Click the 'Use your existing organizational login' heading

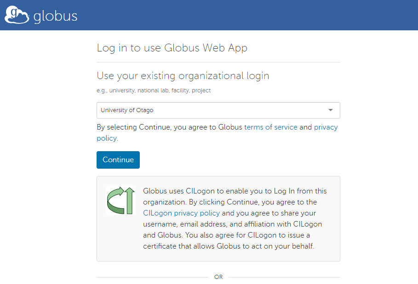click(183, 75)
